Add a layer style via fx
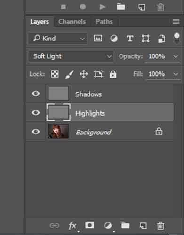Screen dimensions: 184x235 (x=72, y=226)
